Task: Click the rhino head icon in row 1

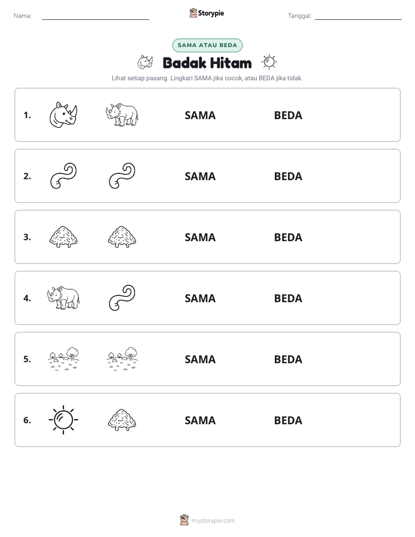Action: [x=63, y=114]
